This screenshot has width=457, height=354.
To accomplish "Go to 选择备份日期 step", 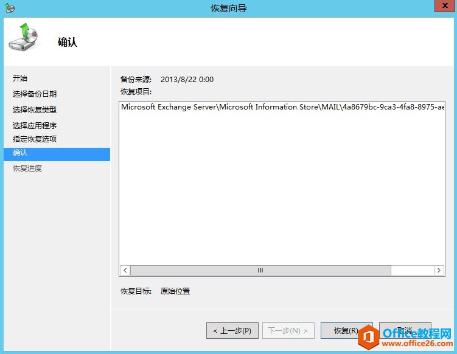I will coord(35,94).
